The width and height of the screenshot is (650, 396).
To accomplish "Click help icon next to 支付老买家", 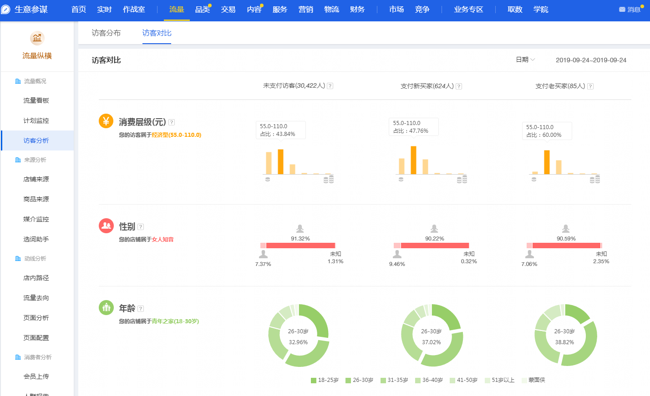I will (x=590, y=86).
